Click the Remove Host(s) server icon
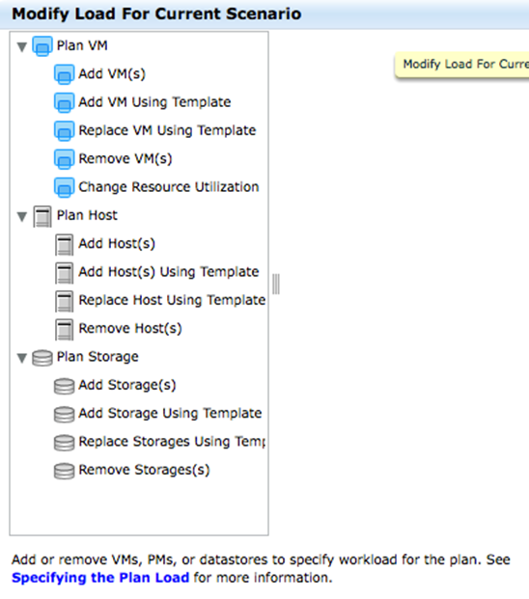The image size is (529, 599). [64, 329]
